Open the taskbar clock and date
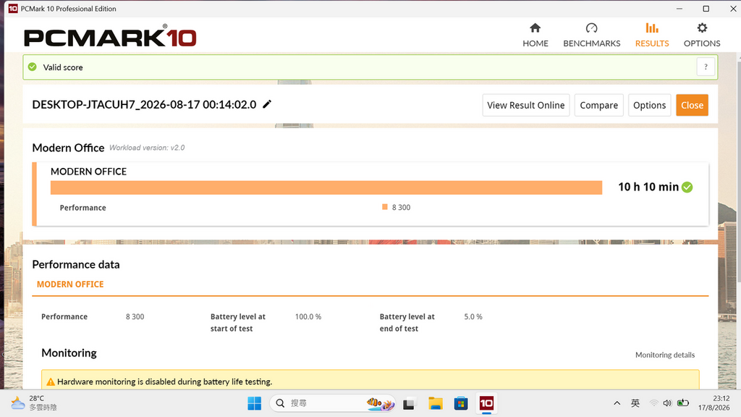Image resolution: width=741 pixels, height=417 pixels. pos(714,403)
